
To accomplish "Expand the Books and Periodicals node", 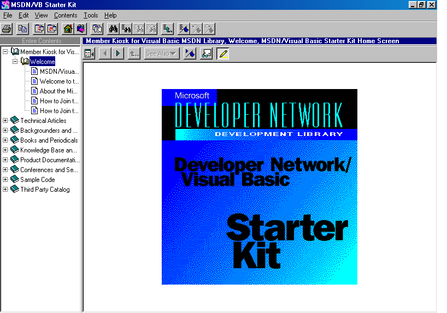I will [x=5, y=140].
